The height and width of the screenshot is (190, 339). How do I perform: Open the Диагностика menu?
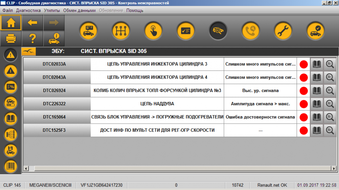point(28,10)
